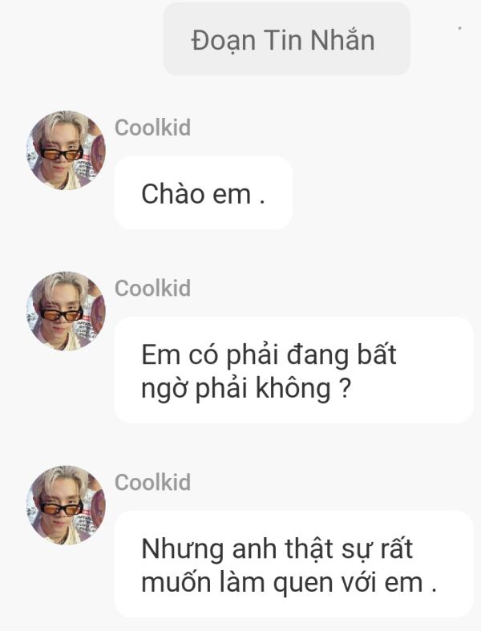Screen dimensions: 481x631
Task: Tap the muốn làm quen message bubble
Action: [293, 564]
